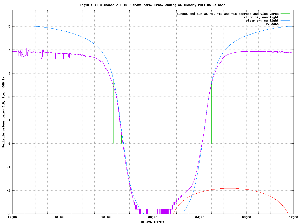299x224 pixels.
Task: Click the y-axis tick label 0
Action: 9,144
